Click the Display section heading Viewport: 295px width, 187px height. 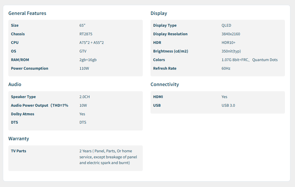click(159, 13)
